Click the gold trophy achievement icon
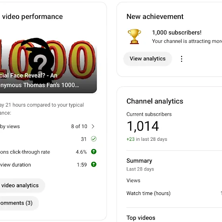 click(x=134, y=36)
